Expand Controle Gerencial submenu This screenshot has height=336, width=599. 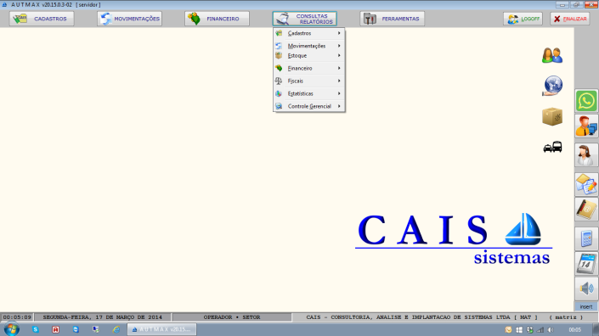[x=308, y=106]
